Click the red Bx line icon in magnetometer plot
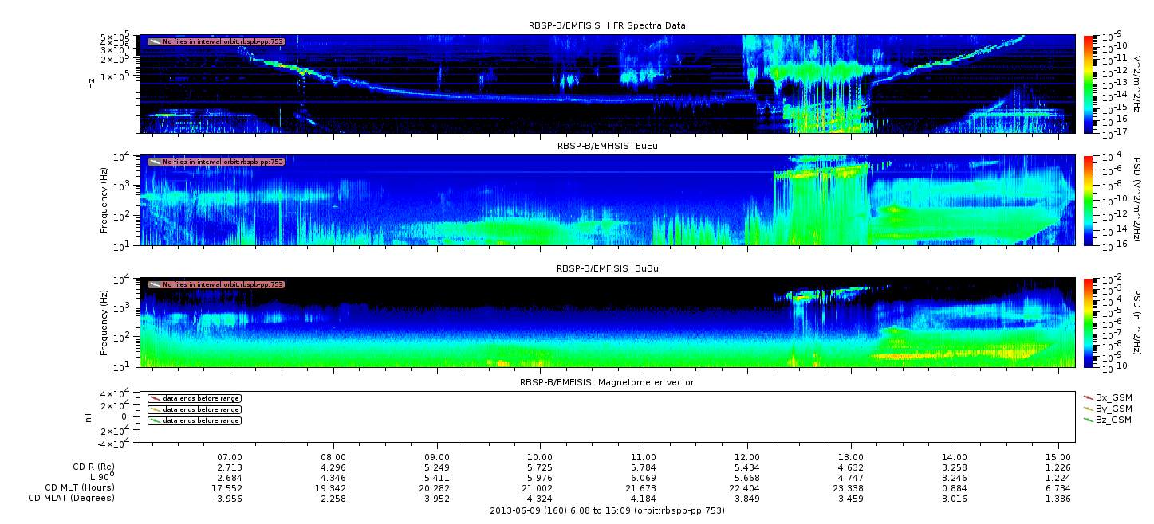The image size is (1154, 524). point(155,398)
